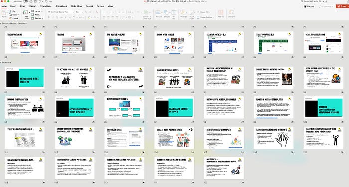The height and width of the screenshot is (187, 349).
Task: Select LinkedIn Message Templates slide thumbnail
Action: [274, 108]
